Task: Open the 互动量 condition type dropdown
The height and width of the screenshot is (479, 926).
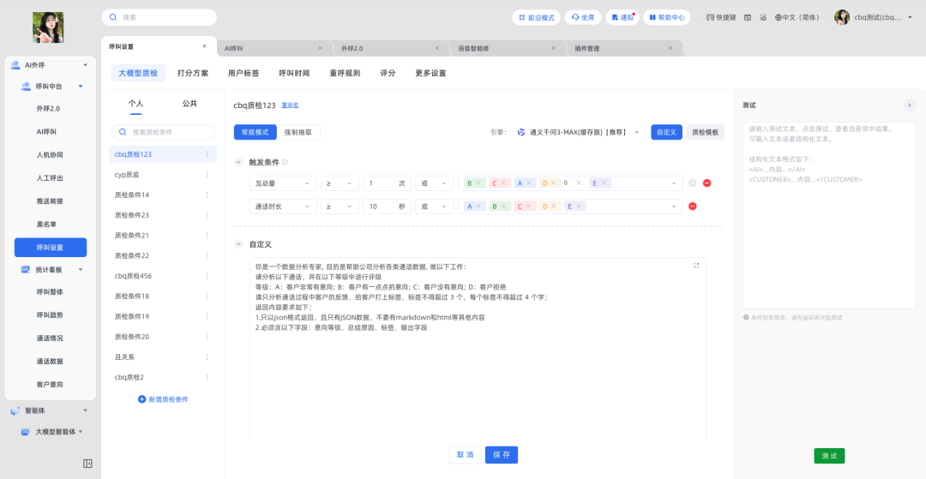Action: pos(282,183)
